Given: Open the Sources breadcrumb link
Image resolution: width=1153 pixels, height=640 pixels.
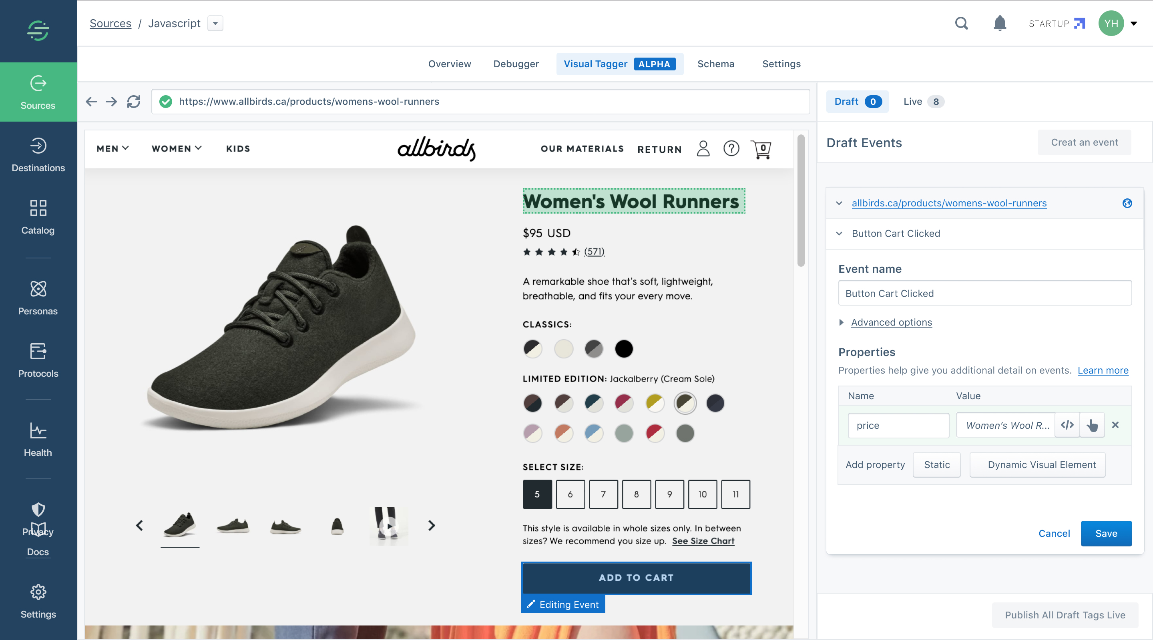Looking at the screenshot, I should click(110, 23).
